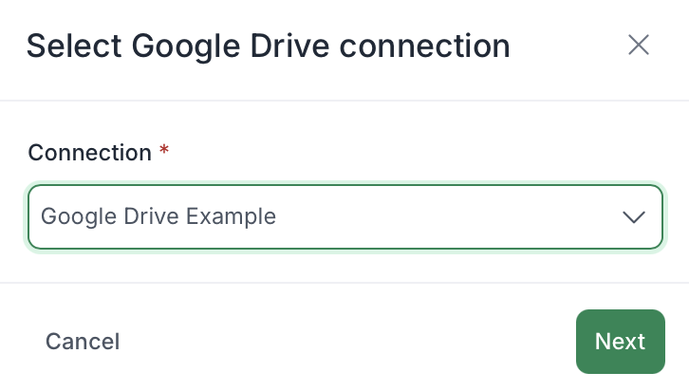Dismiss the dialog using Cancel
The width and height of the screenshot is (689, 391).
click(83, 342)
